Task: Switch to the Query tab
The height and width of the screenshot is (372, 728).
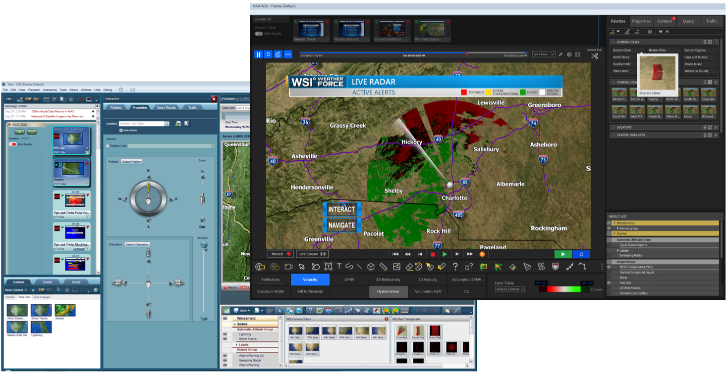Action: tap(688, 21)
